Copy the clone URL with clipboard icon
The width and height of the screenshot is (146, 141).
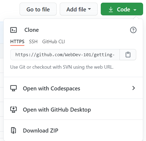tap(128, 55)
